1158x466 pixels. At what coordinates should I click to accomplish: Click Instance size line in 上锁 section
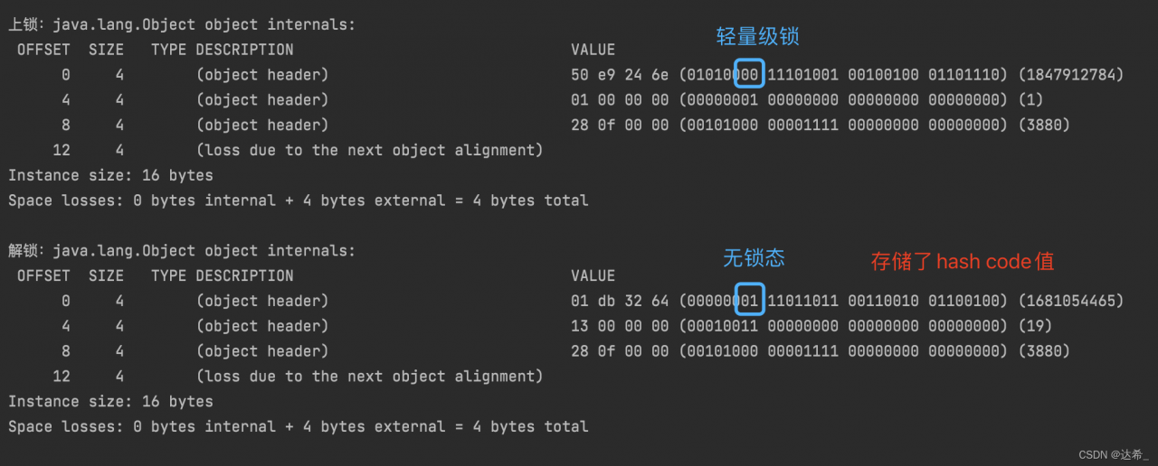pyautogui.click(x=110, y=175)
